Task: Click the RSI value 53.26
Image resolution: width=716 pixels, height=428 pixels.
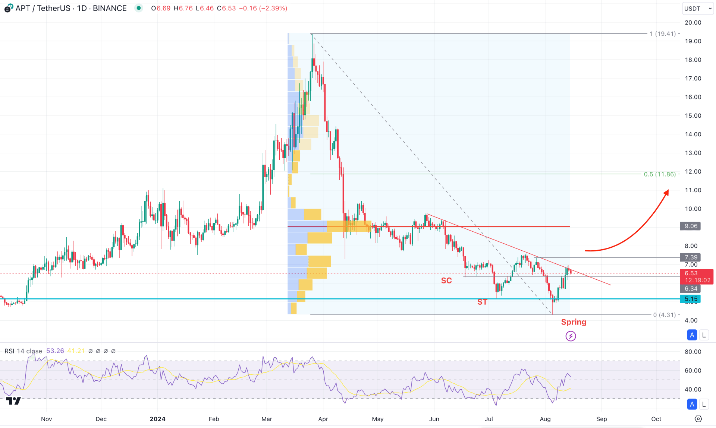Action: (55, 351)
